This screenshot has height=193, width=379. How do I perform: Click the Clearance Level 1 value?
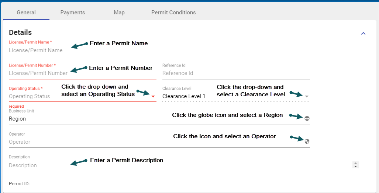click(x=184, y=96)
